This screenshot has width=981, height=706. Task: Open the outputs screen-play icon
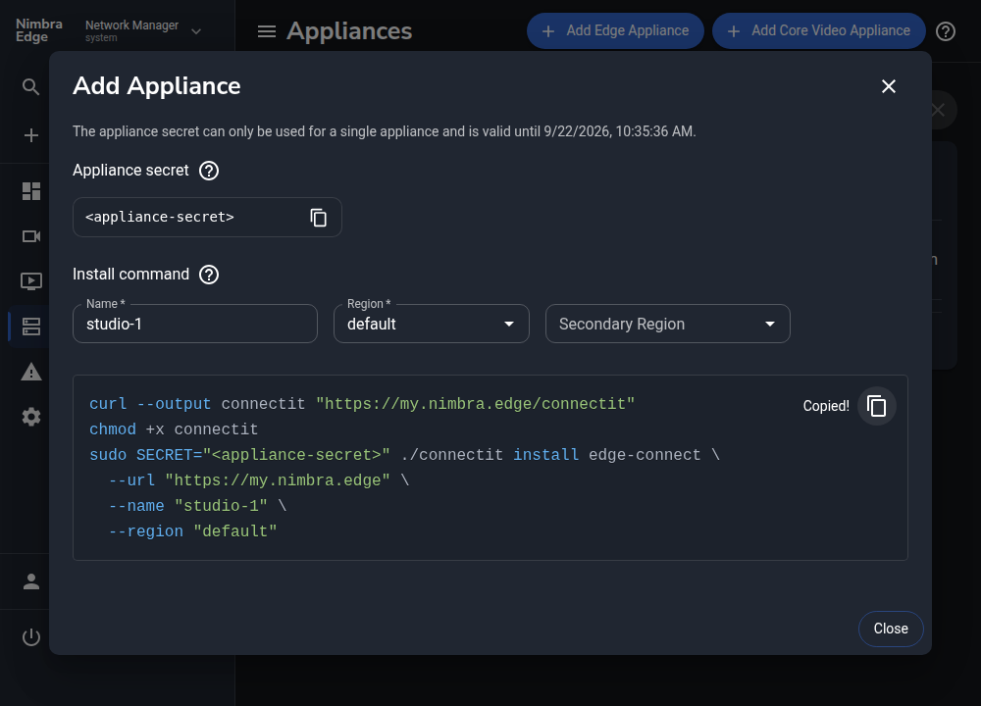(30, 281)
